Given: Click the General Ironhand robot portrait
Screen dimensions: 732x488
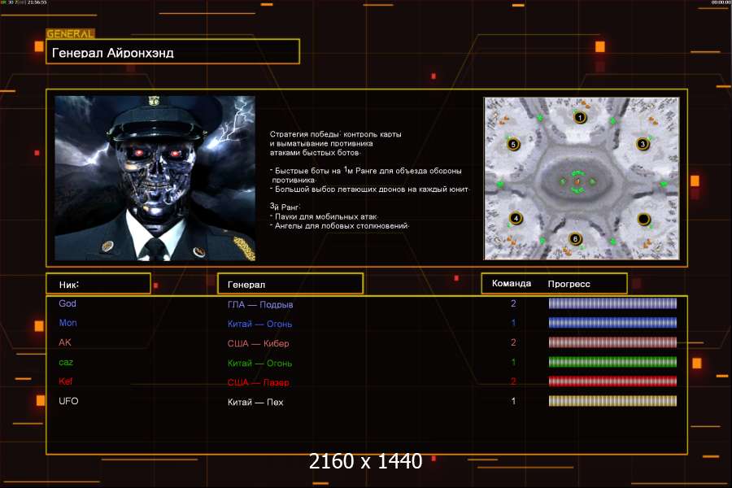Looking at the screenshot, I should tap(155, 178).
